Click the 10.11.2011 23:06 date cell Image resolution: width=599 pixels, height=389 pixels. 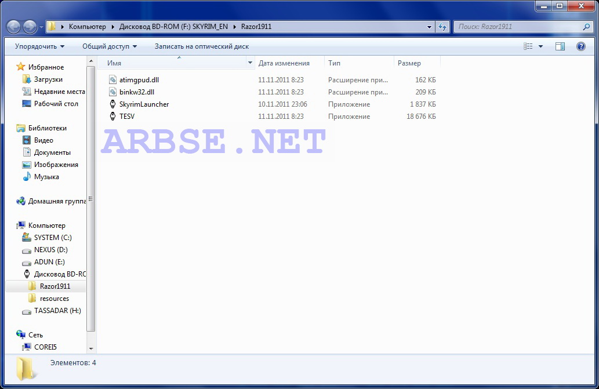click(x=283, y=104)
